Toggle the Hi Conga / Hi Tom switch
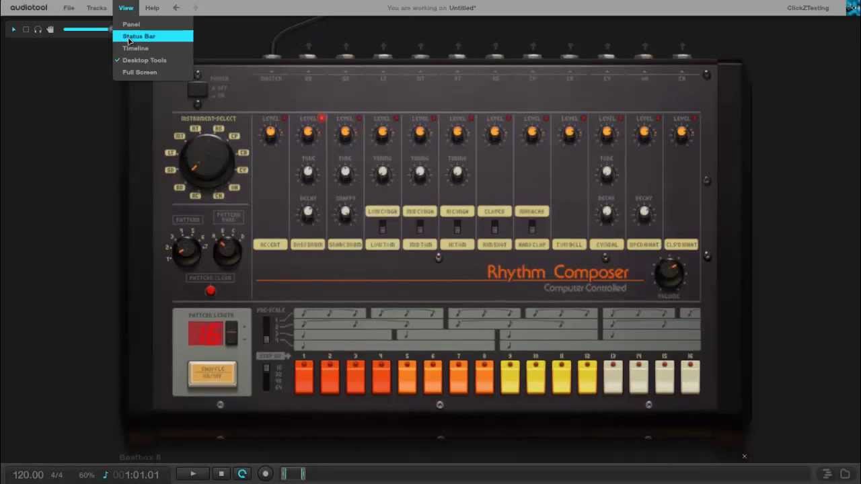This screenshot has height=484, width=861. pyautogui.click(x=457, y=227)
